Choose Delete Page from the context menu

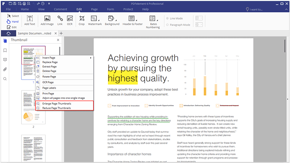click(x=65, y=71)
